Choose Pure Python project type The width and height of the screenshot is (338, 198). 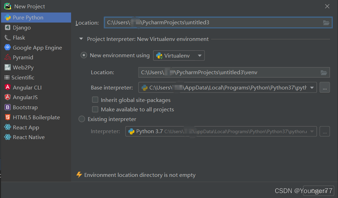36,17
